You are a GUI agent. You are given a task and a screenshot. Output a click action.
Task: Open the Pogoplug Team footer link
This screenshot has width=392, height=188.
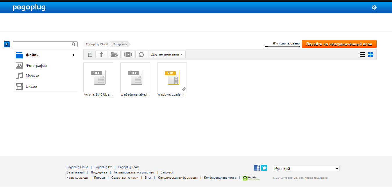click(x=129, y=167)
